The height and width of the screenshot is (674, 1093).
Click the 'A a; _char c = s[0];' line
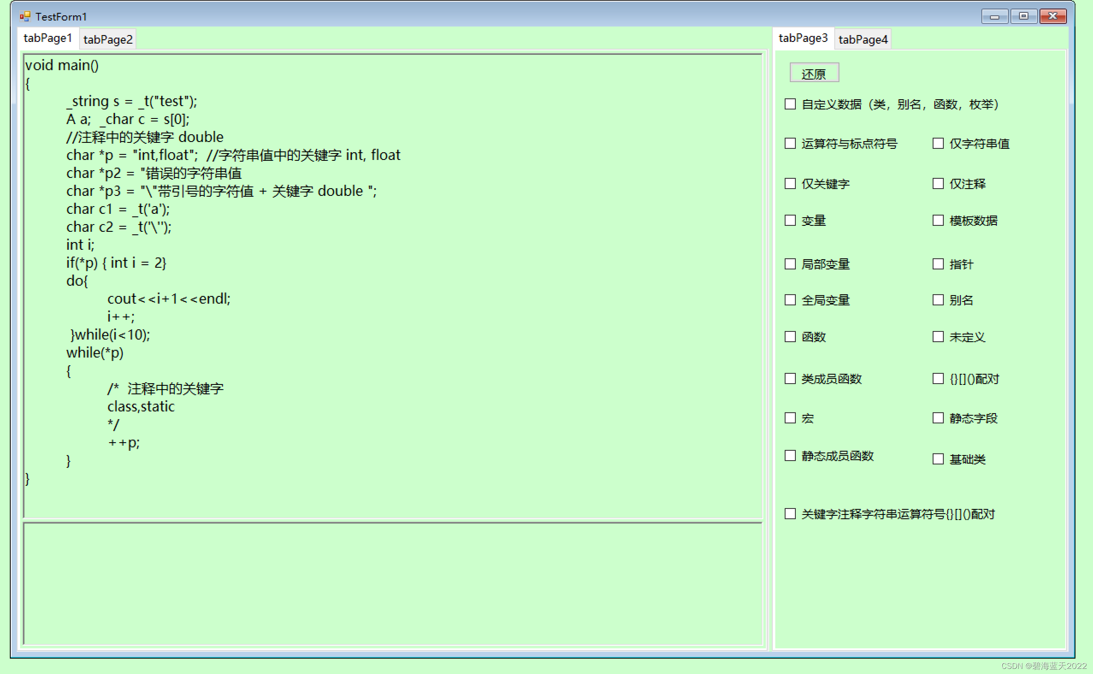click(x=127, y=119)
